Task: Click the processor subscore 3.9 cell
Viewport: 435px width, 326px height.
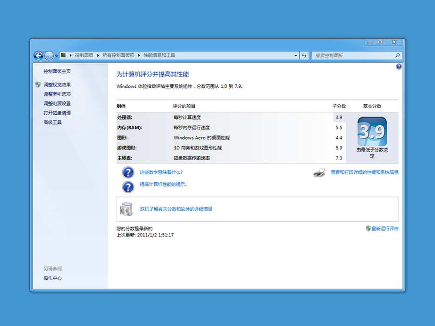Action: [339, 117]
